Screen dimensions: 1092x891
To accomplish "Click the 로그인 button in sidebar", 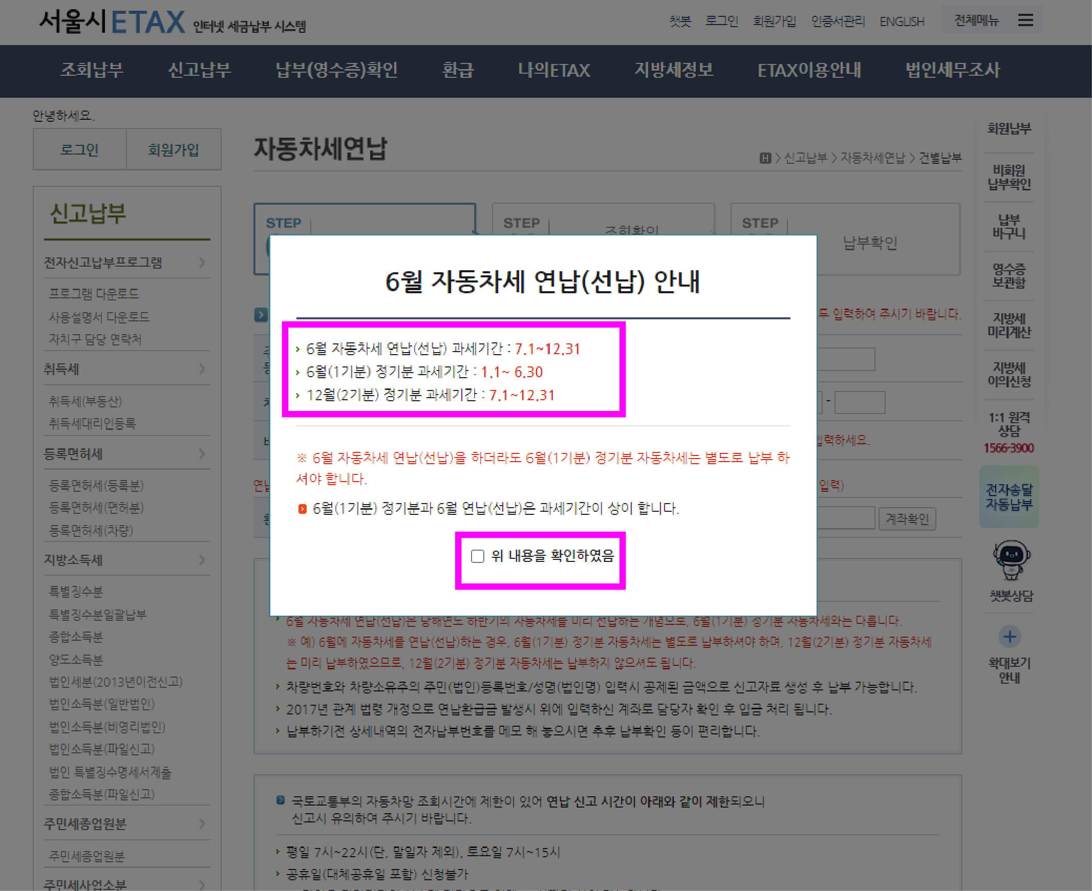I will click(79, 149).
